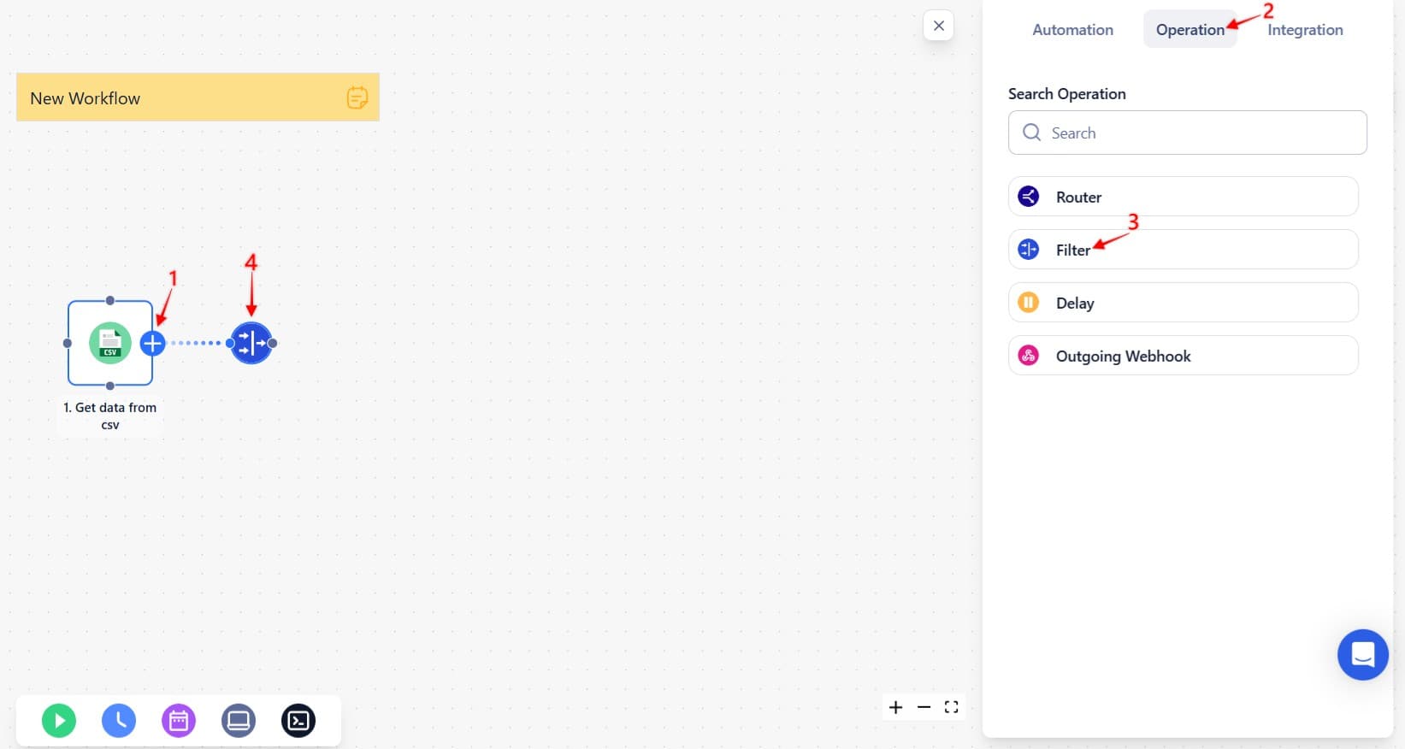Click the blue clock history icon
Viewport: 1405px width, 749px height.
[119, 721]
